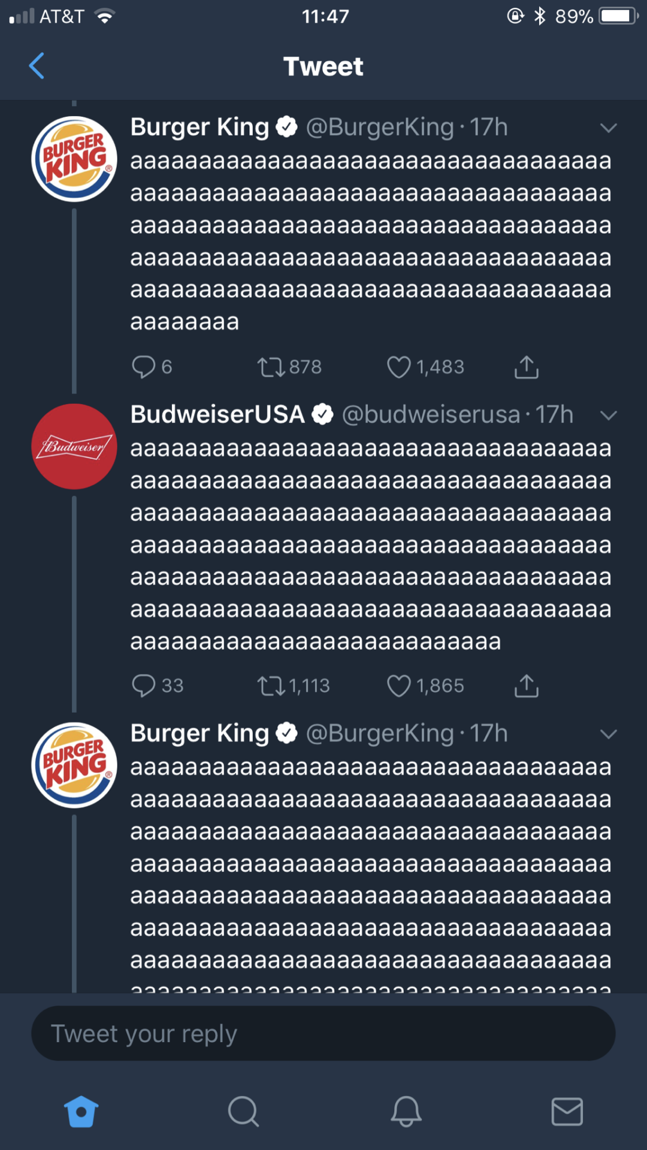Image resolution: width=647 pixels, height=1150 pixels.
Task: Reply to the first Burger King tweet
Action: pyautogui.click(x=144, y=367)
